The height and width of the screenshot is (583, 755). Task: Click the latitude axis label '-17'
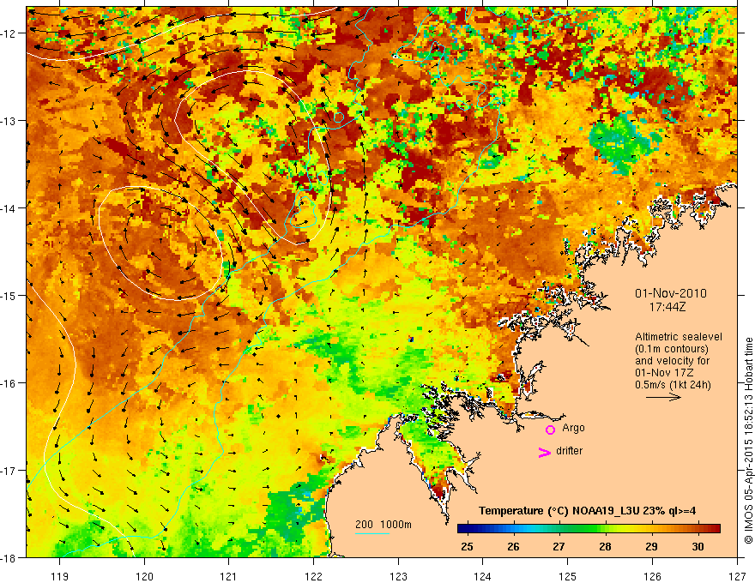(9, 471)
